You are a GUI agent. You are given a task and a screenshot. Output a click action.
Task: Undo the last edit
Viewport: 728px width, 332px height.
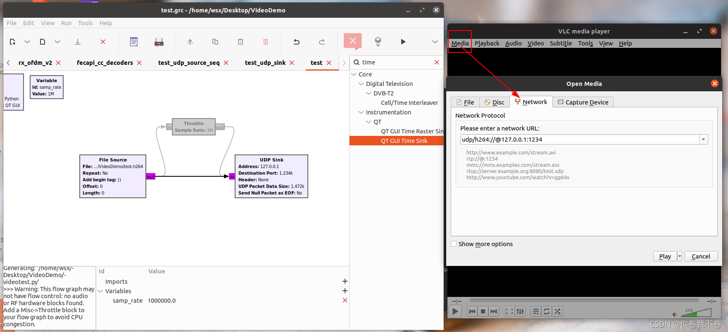(x=297, y=42)
